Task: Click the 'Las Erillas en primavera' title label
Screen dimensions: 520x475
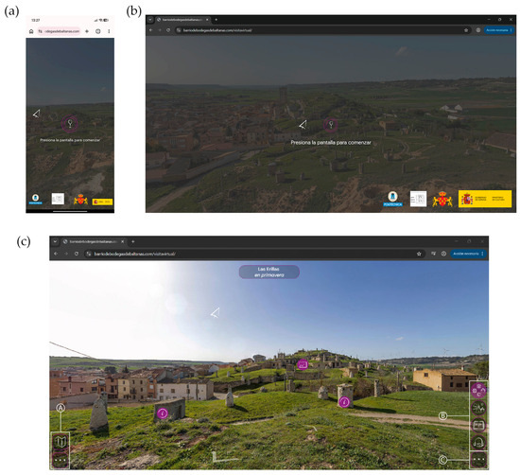Action: point(269,272)
